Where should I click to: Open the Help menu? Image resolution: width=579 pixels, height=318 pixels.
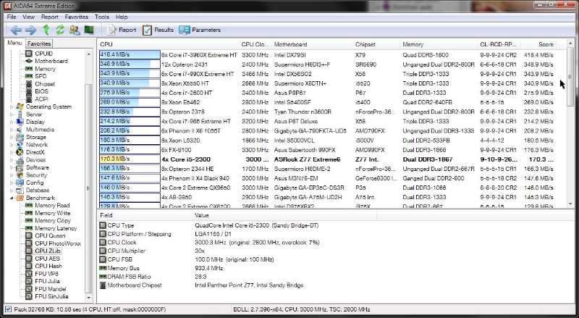[x=122, y=17]
